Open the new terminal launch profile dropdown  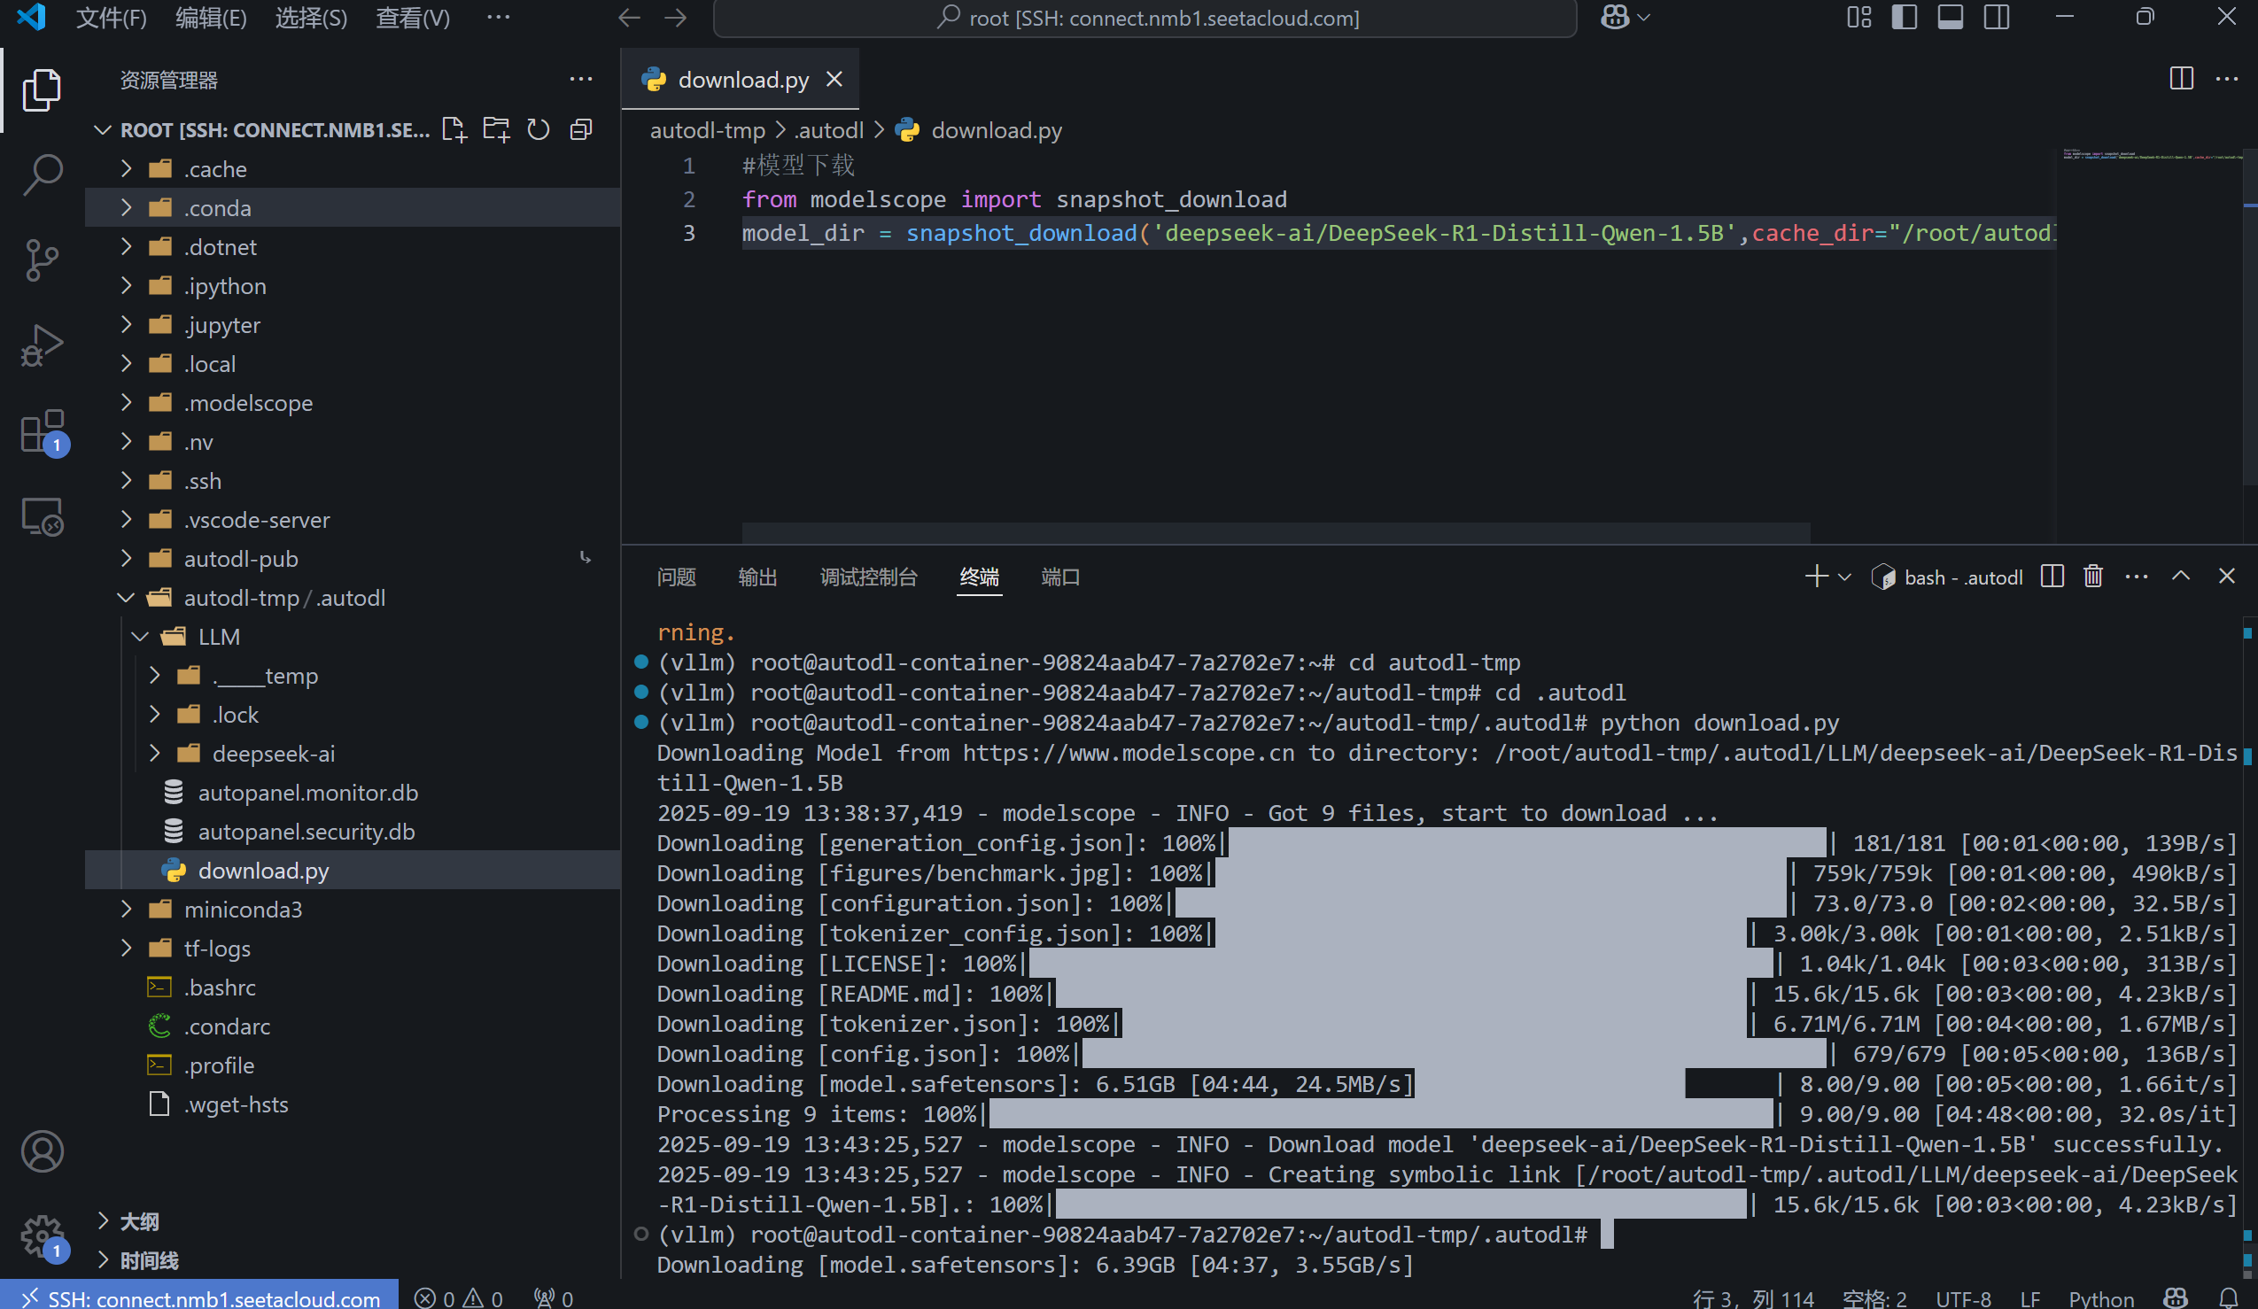coord(1845,577)
